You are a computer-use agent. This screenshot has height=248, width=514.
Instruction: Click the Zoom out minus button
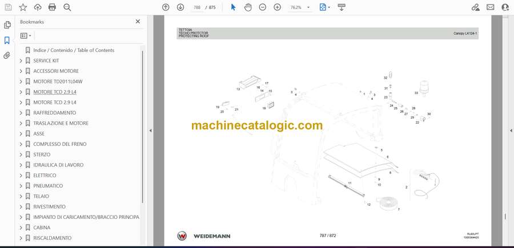click(263, 7)
